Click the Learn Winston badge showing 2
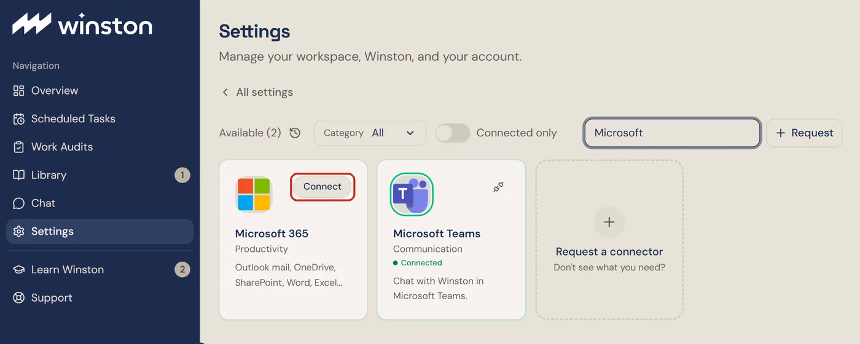This screenshot has width=860, height=344. tap(182, 270)
